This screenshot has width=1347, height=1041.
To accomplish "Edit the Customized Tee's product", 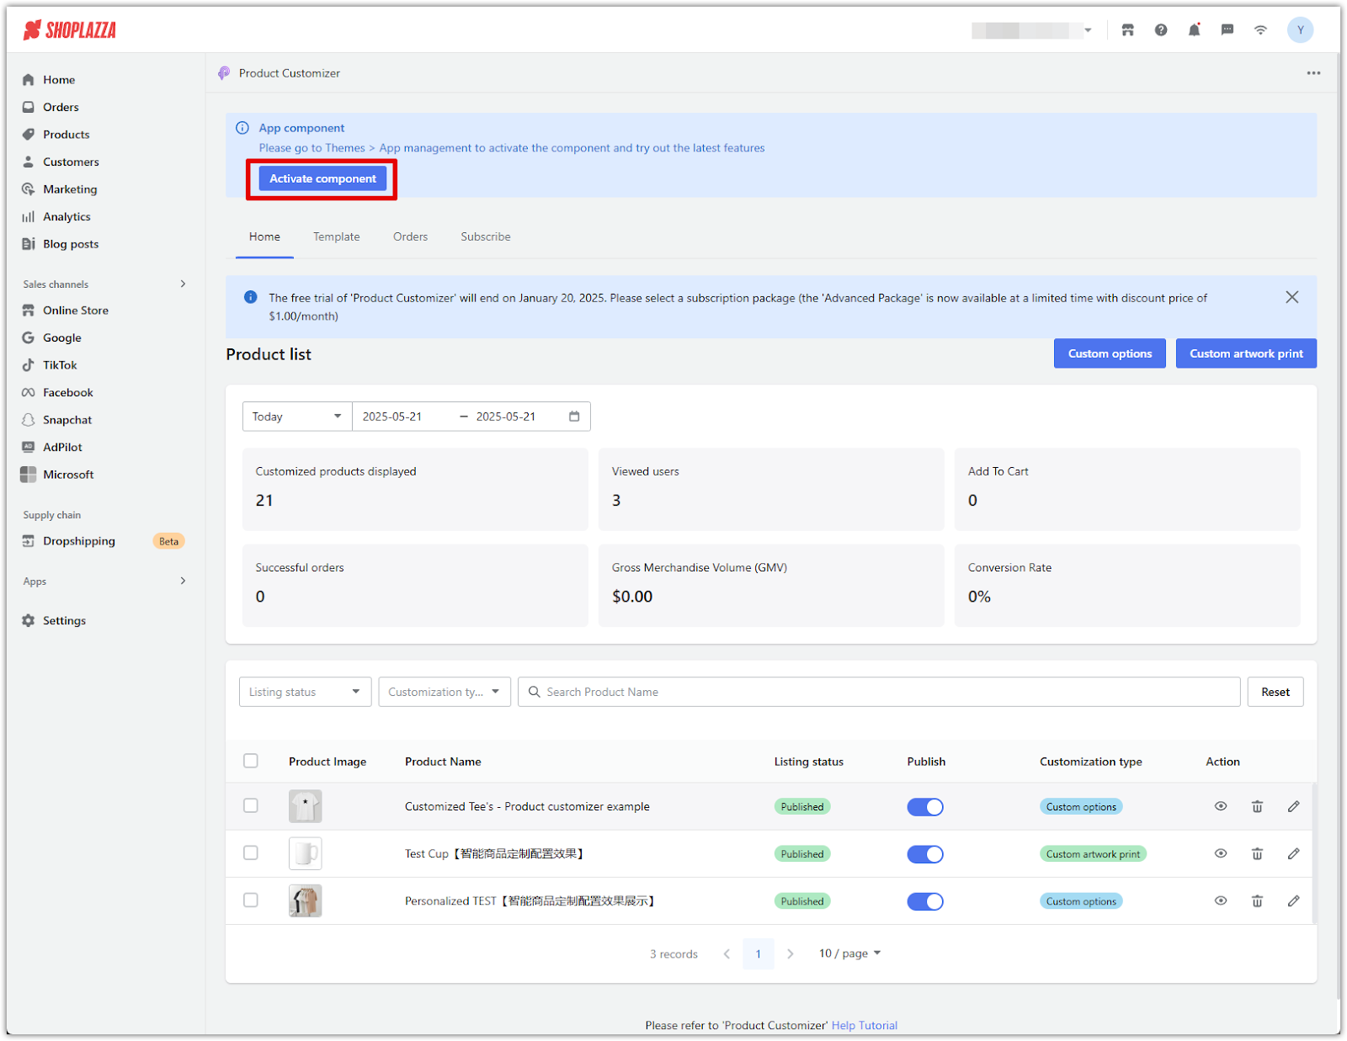I will click(x=1294, y=806).
